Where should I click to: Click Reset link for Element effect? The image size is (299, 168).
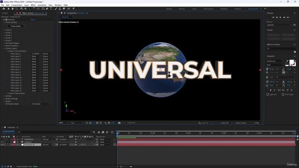pyautogui.click(x=33, y=20)
